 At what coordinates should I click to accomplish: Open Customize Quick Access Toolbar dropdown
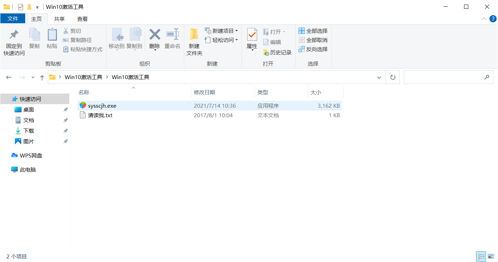(x=37, y=7)
